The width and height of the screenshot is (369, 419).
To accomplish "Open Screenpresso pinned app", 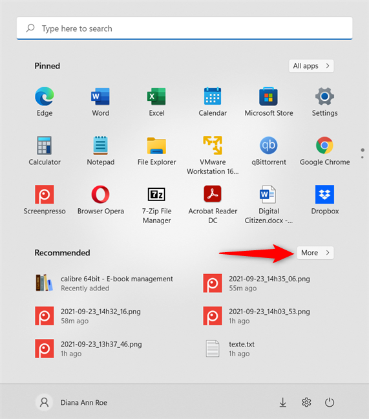I will 45,200.
